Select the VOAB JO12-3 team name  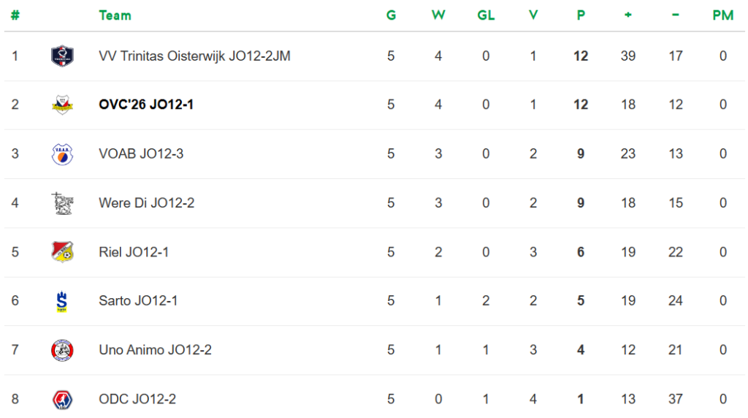click(x=141, y=154)
